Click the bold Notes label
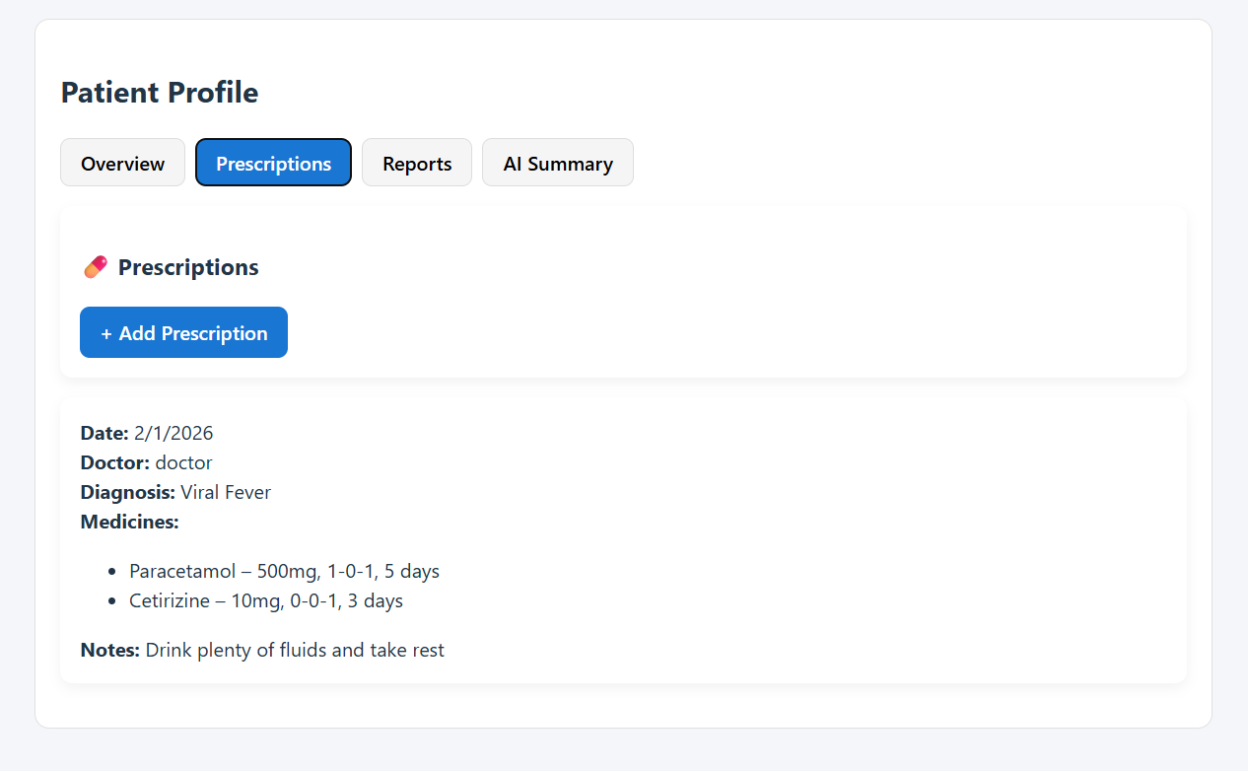 pos(110,650)
